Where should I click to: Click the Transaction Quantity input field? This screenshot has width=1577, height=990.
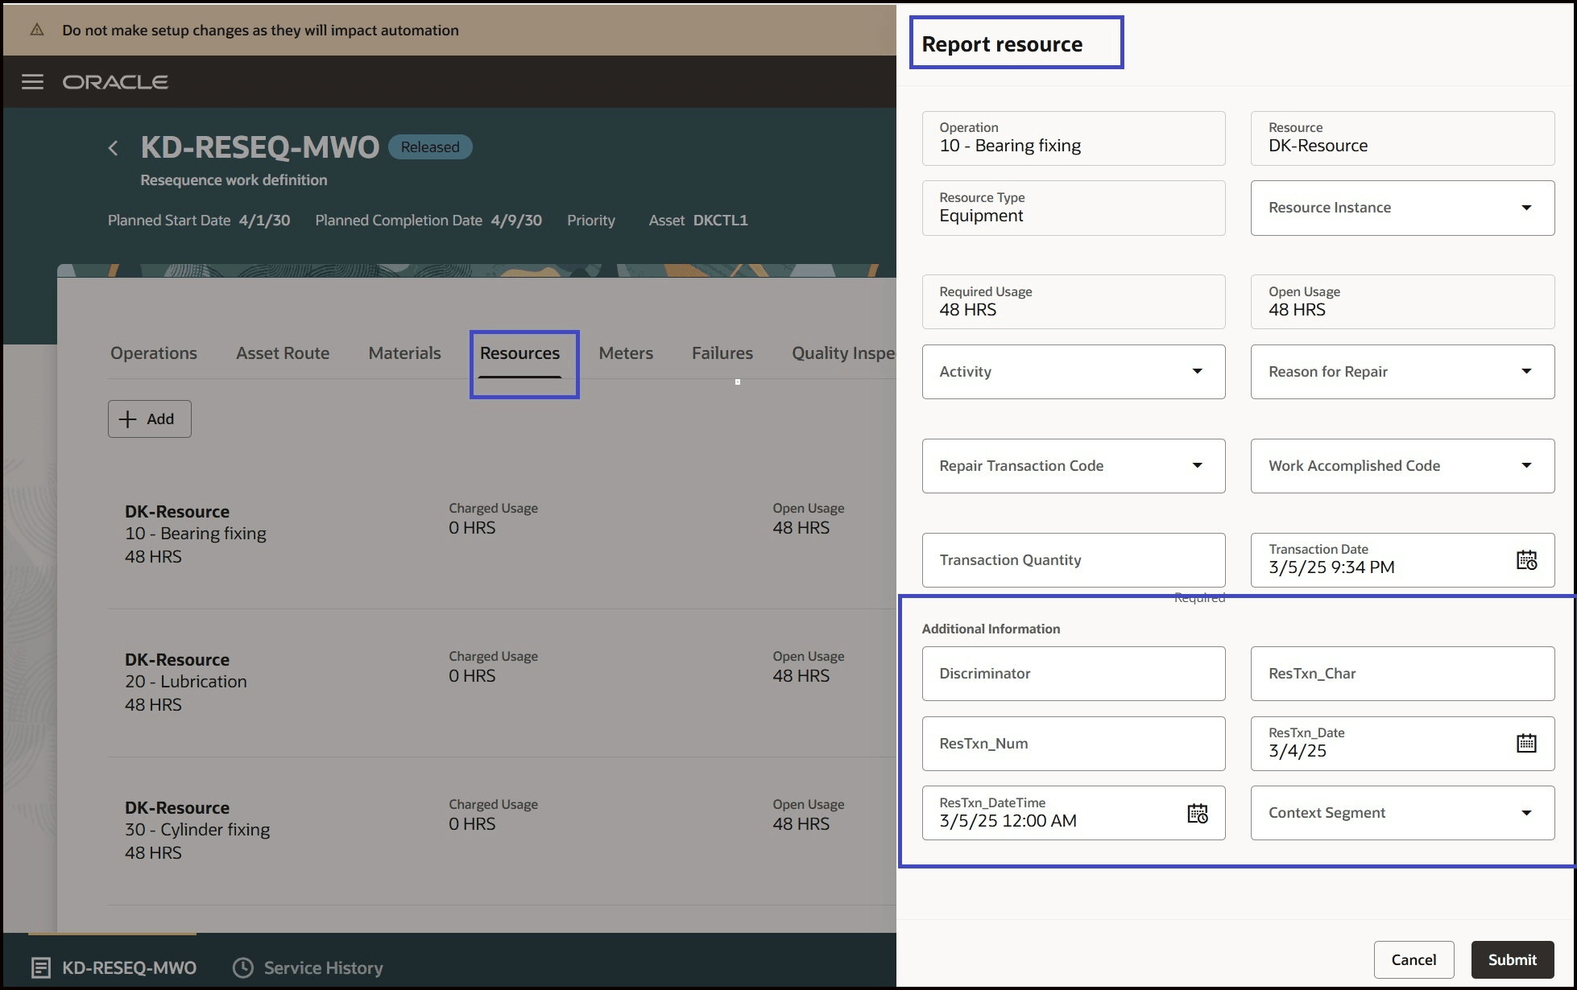coord(1073,560)
